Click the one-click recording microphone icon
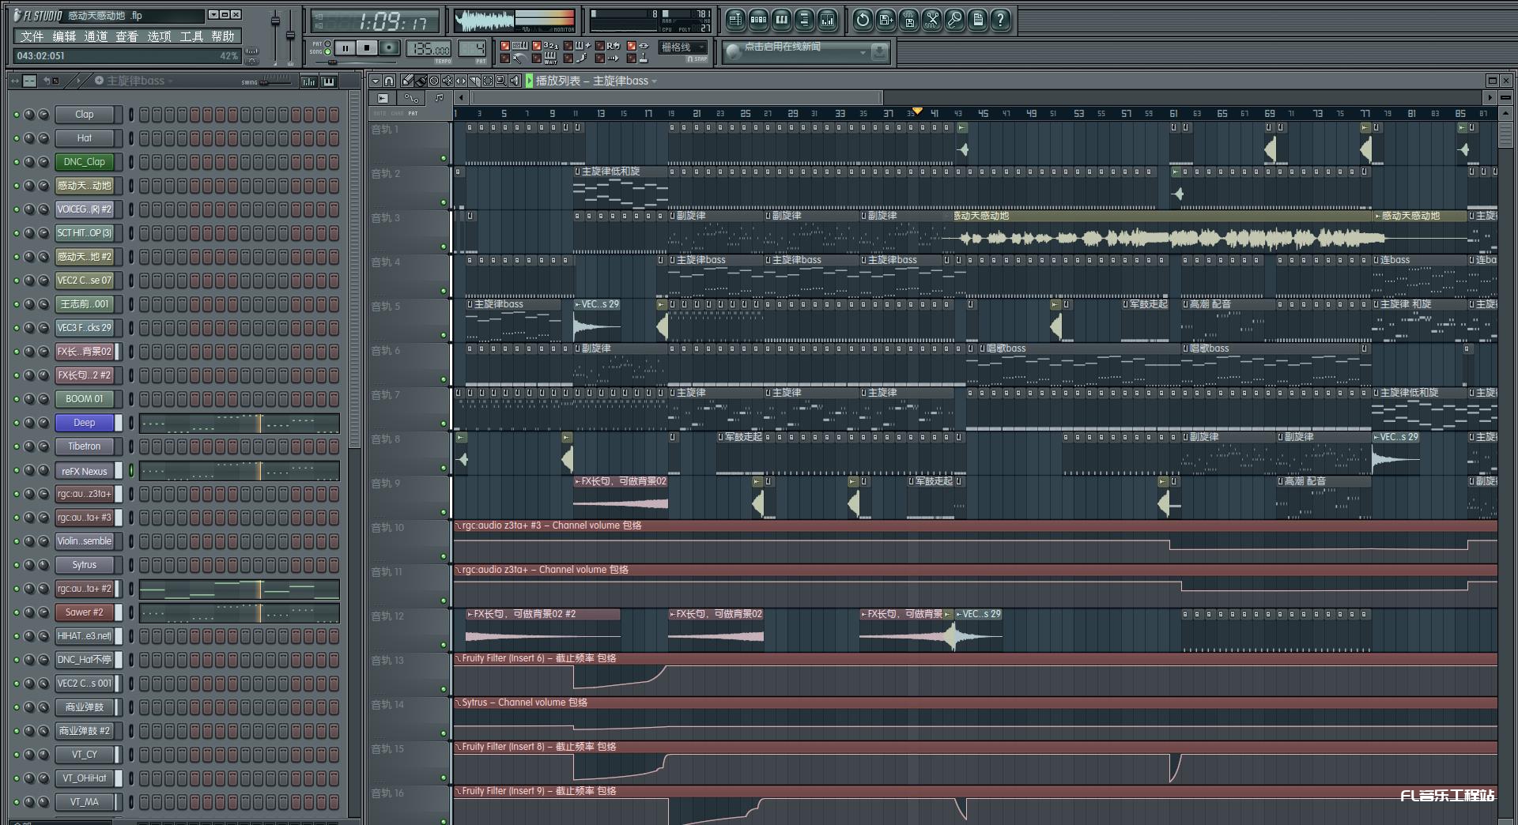This screenshot has width=1518, height=825. (955, 20)
